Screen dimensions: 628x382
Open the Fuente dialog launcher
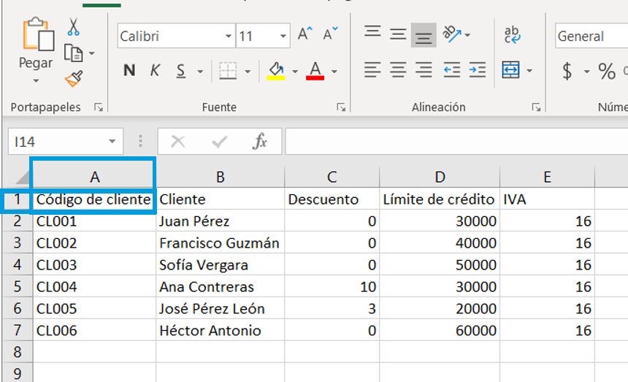(x=340, y=107)
